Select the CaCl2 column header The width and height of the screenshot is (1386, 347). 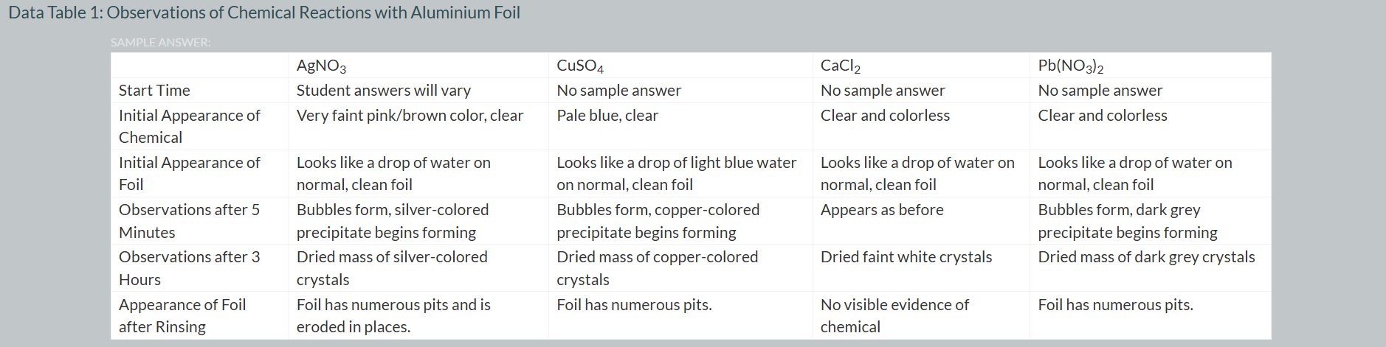pyautogui.click(x=840, y=66)
